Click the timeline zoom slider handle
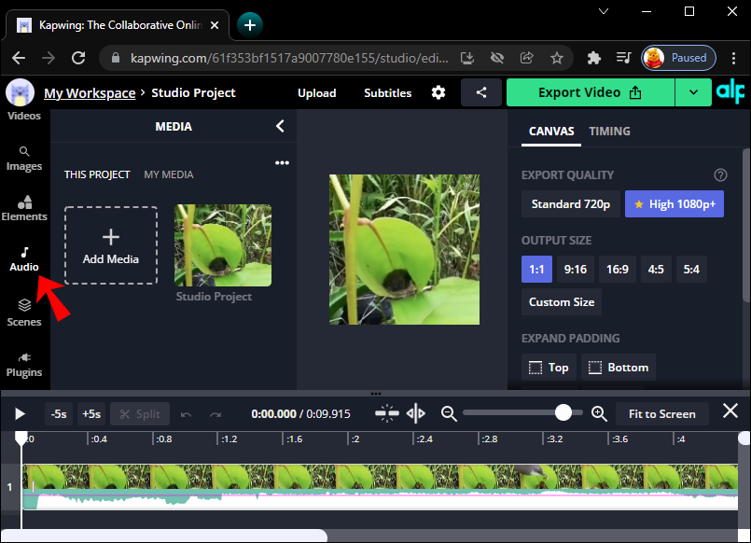The image size is (751, 543). click(563, 413)
